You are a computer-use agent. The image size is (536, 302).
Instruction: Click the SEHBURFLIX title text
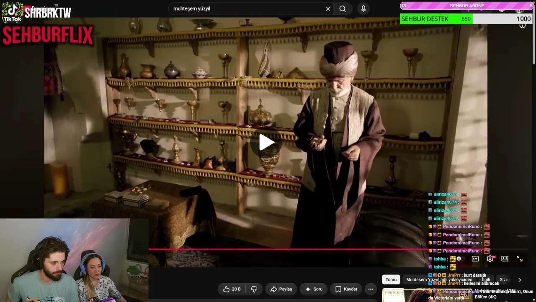[x=48, y=36]
